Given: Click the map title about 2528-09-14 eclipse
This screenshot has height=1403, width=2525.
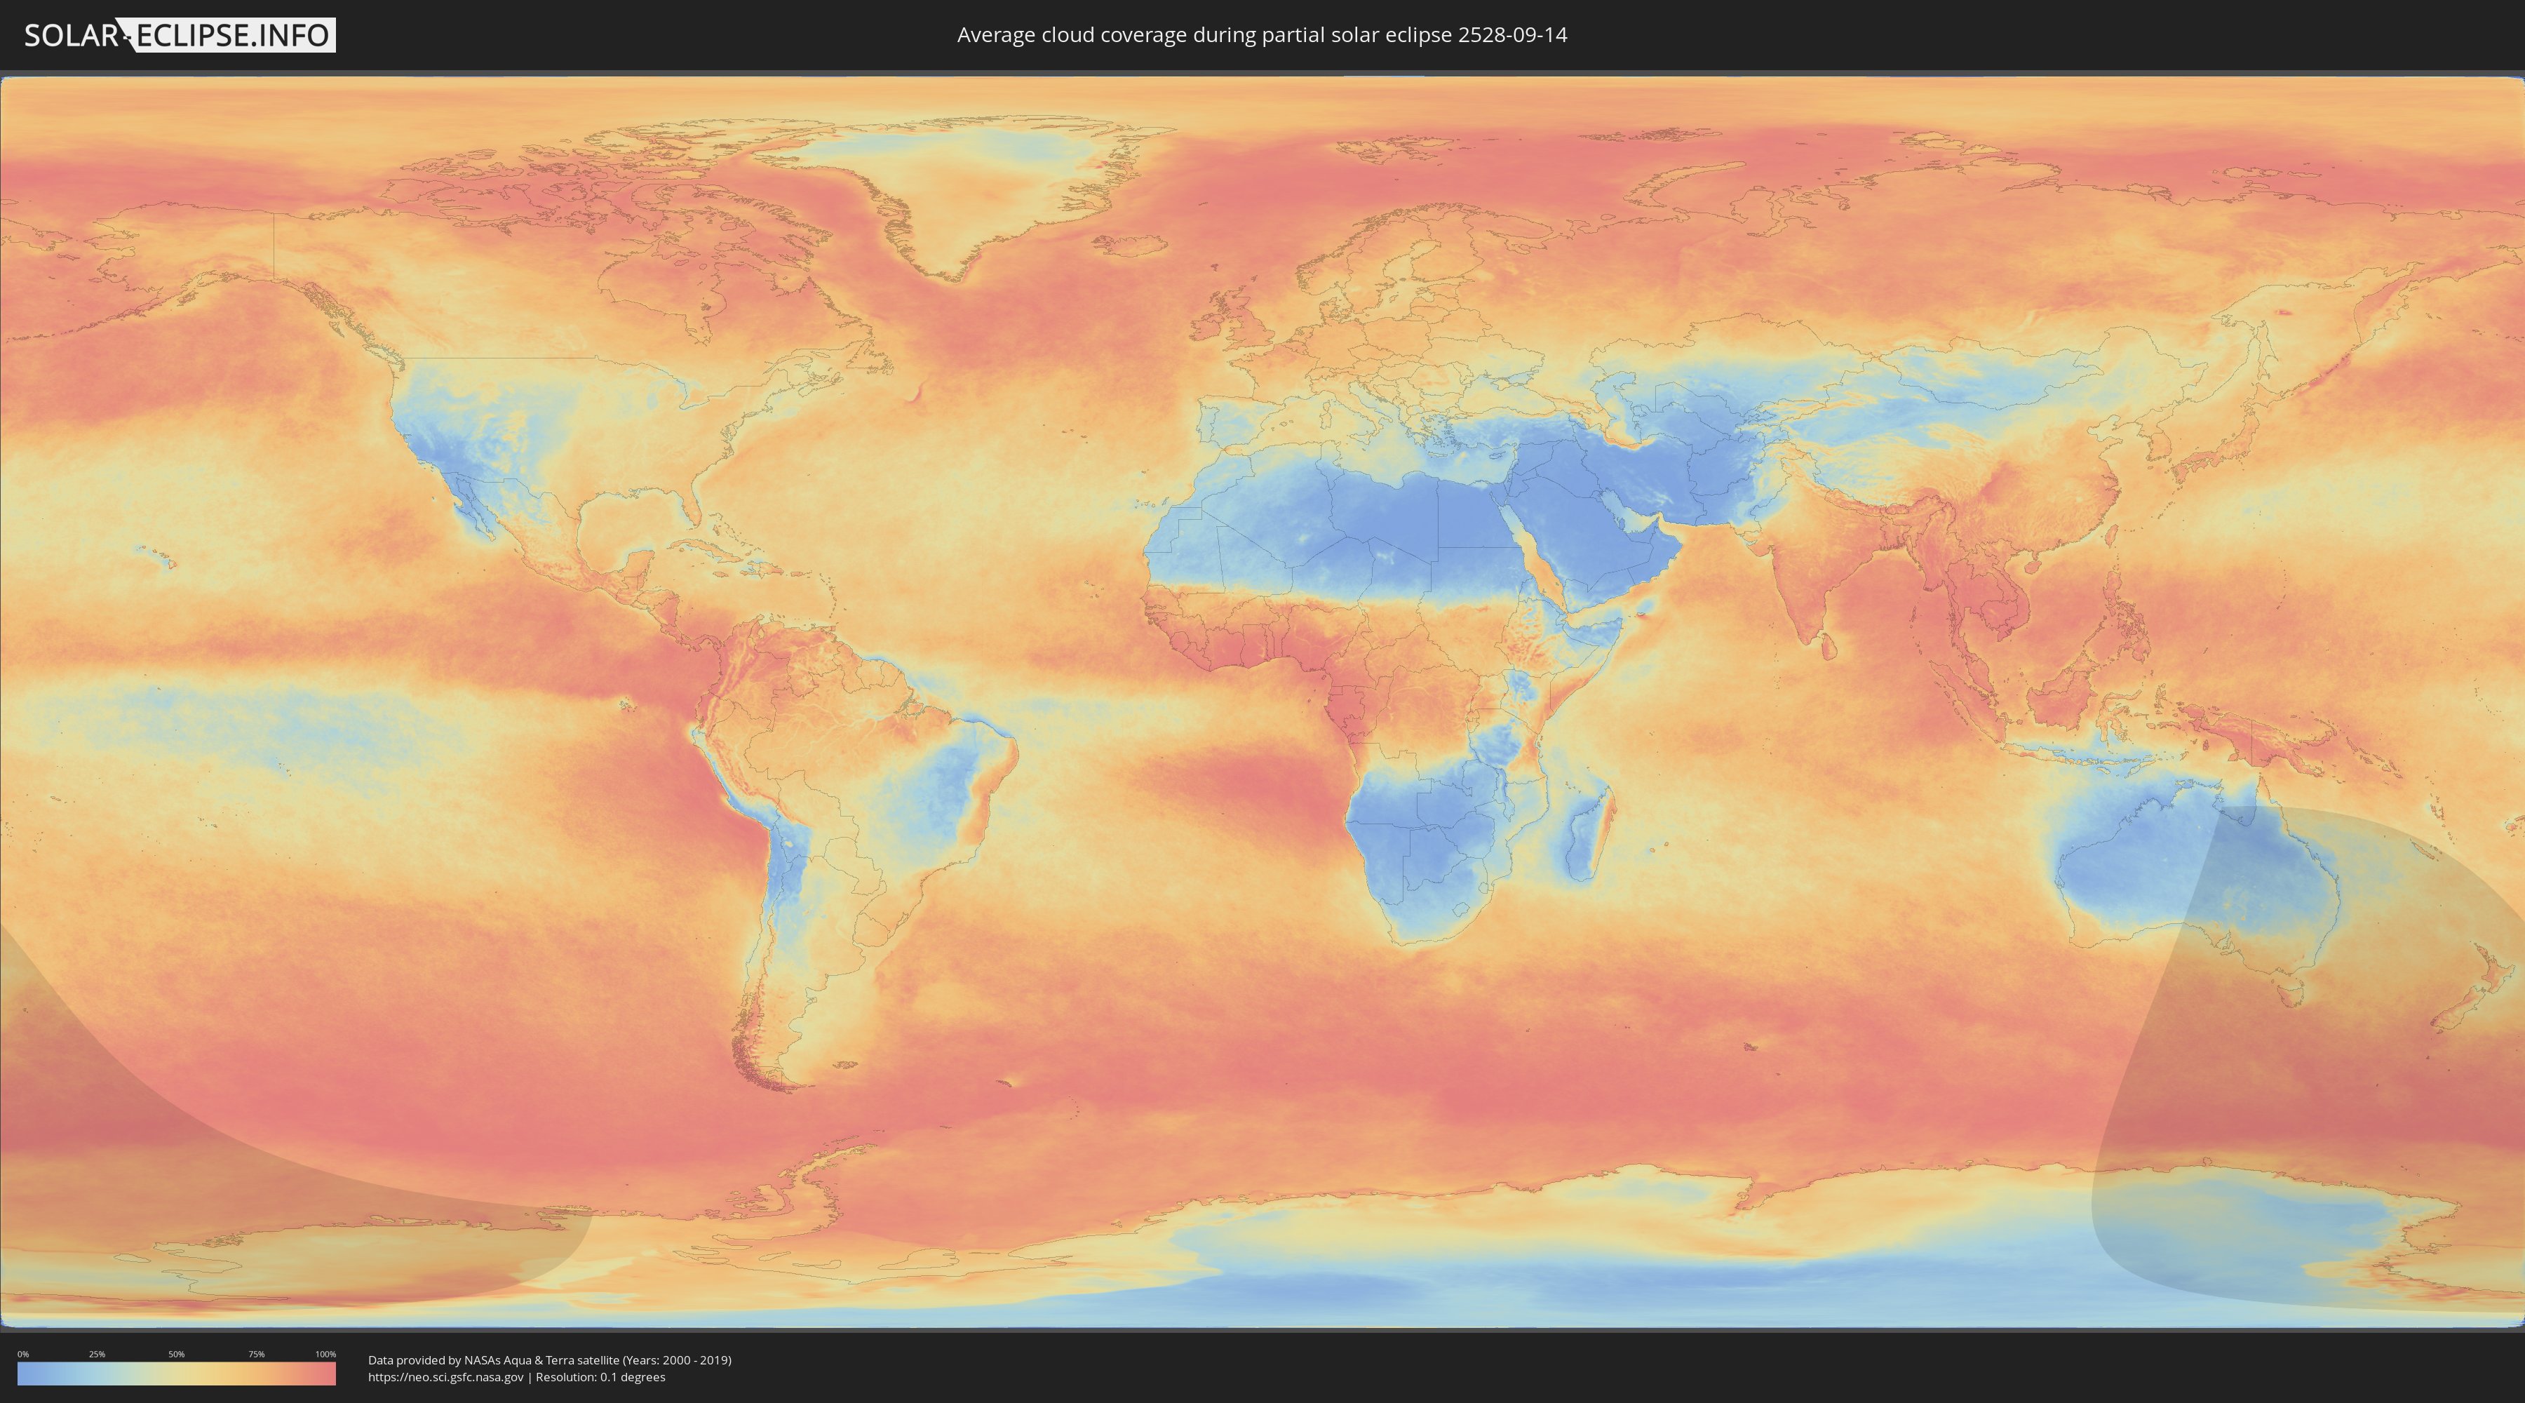Looking at the screenshot, I should click(x=1262, y=35).
